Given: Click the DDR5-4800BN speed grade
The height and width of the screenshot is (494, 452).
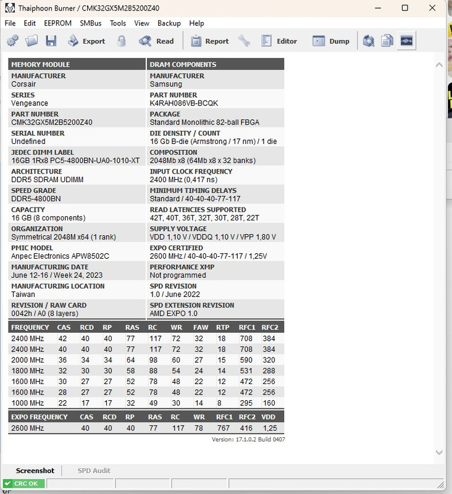Looking at the screenshot, I should click(x=36, y=199).
